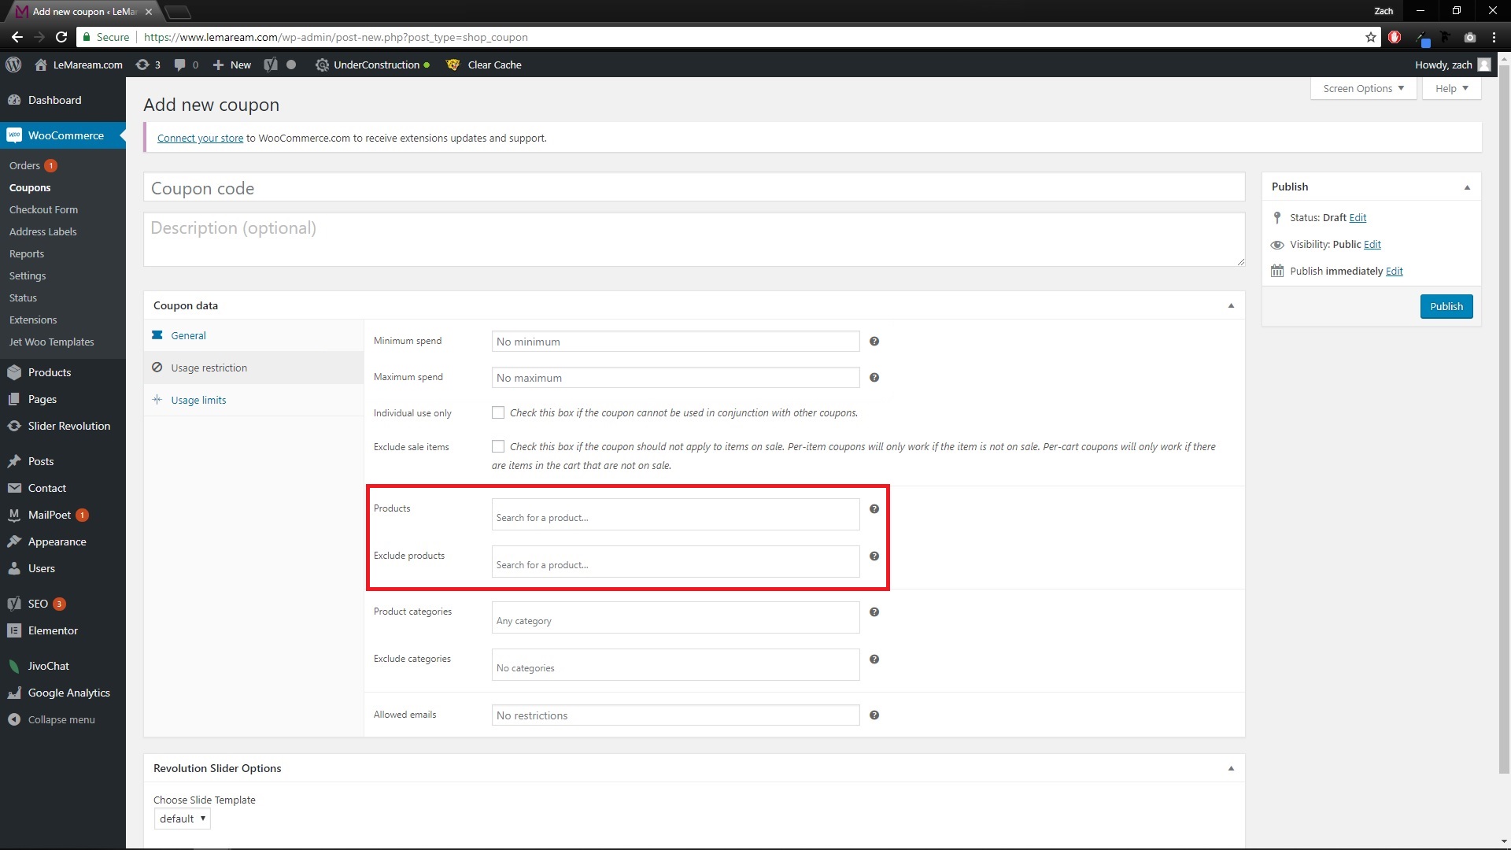Viewport: 1511px width, 850px height.
Task: Edit the Draft status
Action: (1358, 217)
